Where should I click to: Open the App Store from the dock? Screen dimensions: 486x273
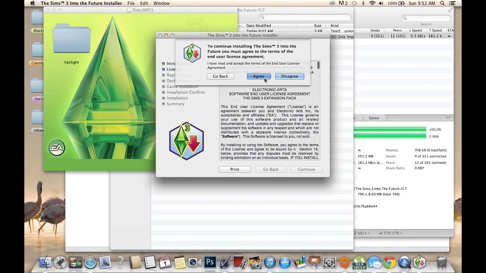[284, 262]
